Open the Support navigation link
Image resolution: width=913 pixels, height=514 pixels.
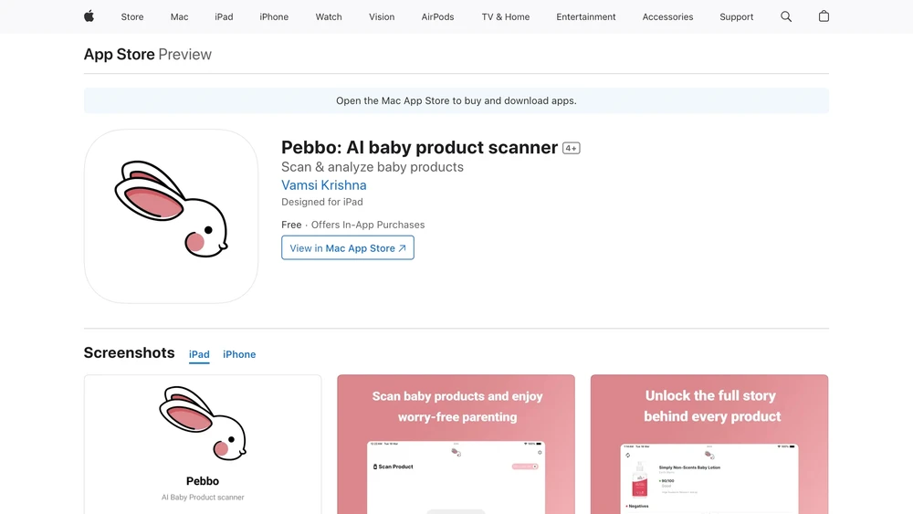pyautogui.click(x=736, y=16)
